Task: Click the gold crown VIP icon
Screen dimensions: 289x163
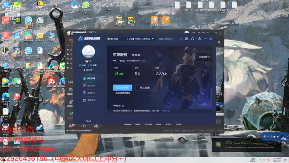Action: click(87, 61)
